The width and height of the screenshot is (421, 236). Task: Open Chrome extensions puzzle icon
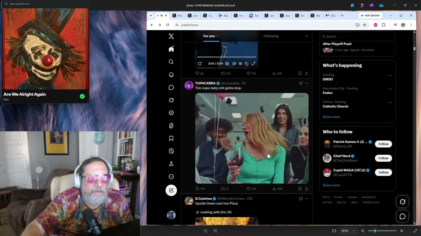[x=384, y=25]
